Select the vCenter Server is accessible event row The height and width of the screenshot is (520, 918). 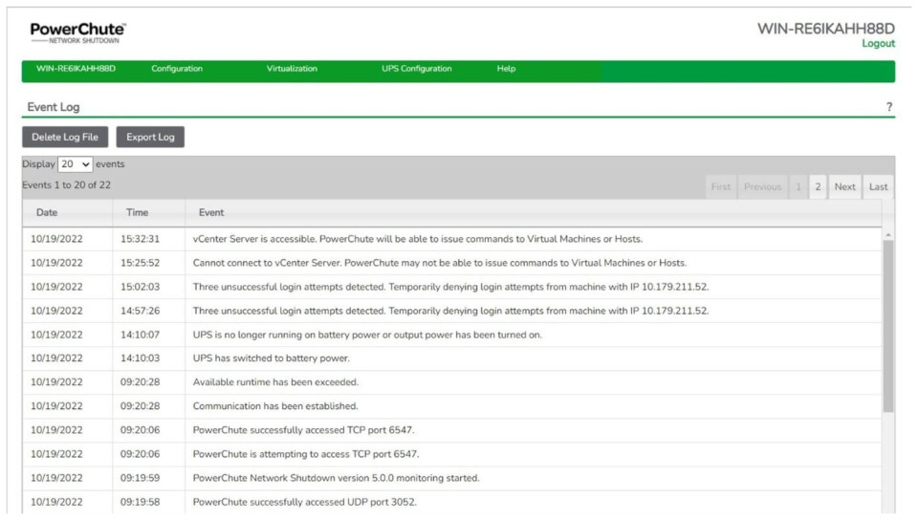(x=417, y=239)
